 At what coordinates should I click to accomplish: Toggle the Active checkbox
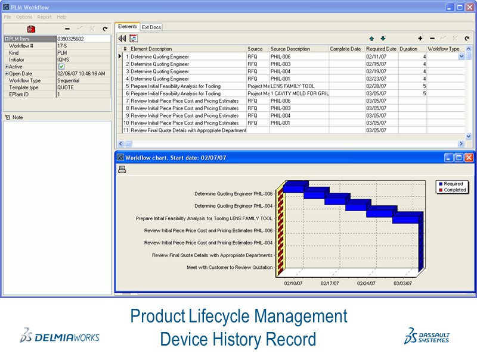(x=61, y=67)
